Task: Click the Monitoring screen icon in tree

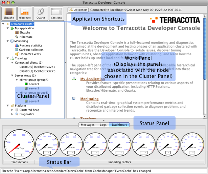Action: [12, 41]
